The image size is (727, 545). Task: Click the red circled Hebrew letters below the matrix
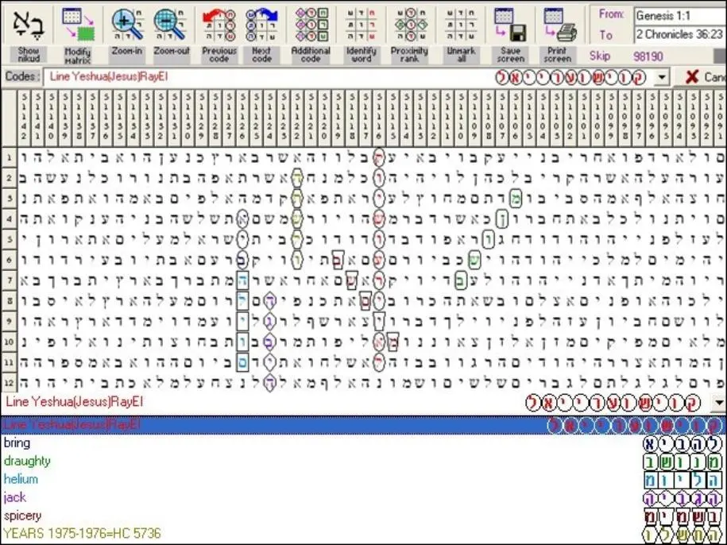[x=613, y=403]
